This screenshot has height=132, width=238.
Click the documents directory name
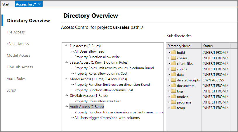click(x=185, y=86)
